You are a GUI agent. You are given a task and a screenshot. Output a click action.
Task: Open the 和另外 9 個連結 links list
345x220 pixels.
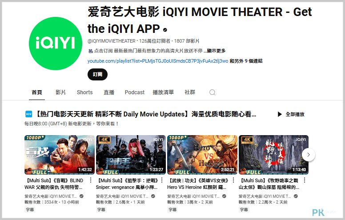(x=246, y=61)
